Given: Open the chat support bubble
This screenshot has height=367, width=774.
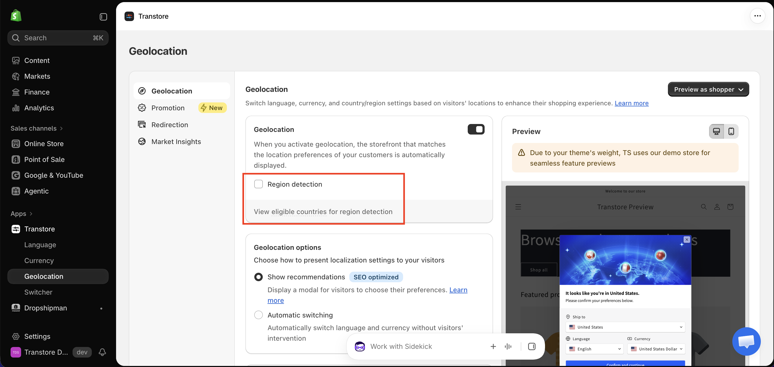Looking at the screenshot, I should 746,341.
